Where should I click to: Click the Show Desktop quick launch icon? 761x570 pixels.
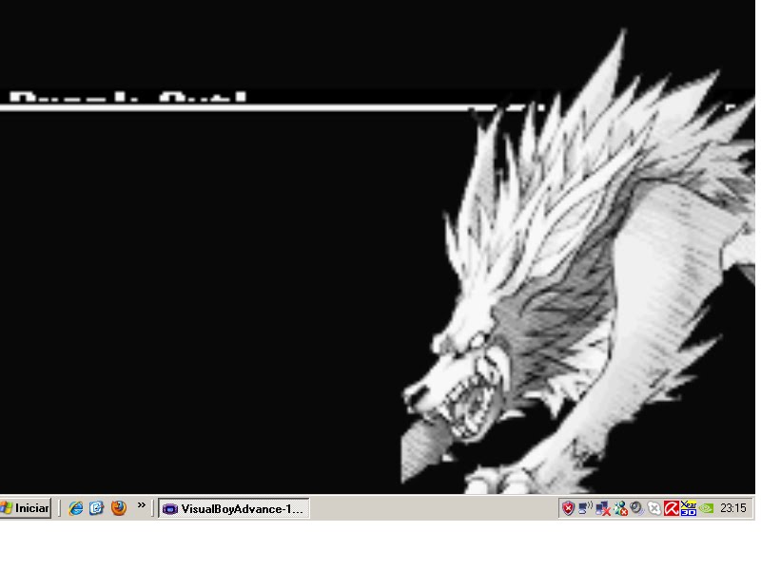97,508
